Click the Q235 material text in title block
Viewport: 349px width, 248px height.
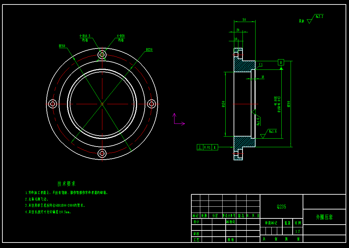pos(281,207)
